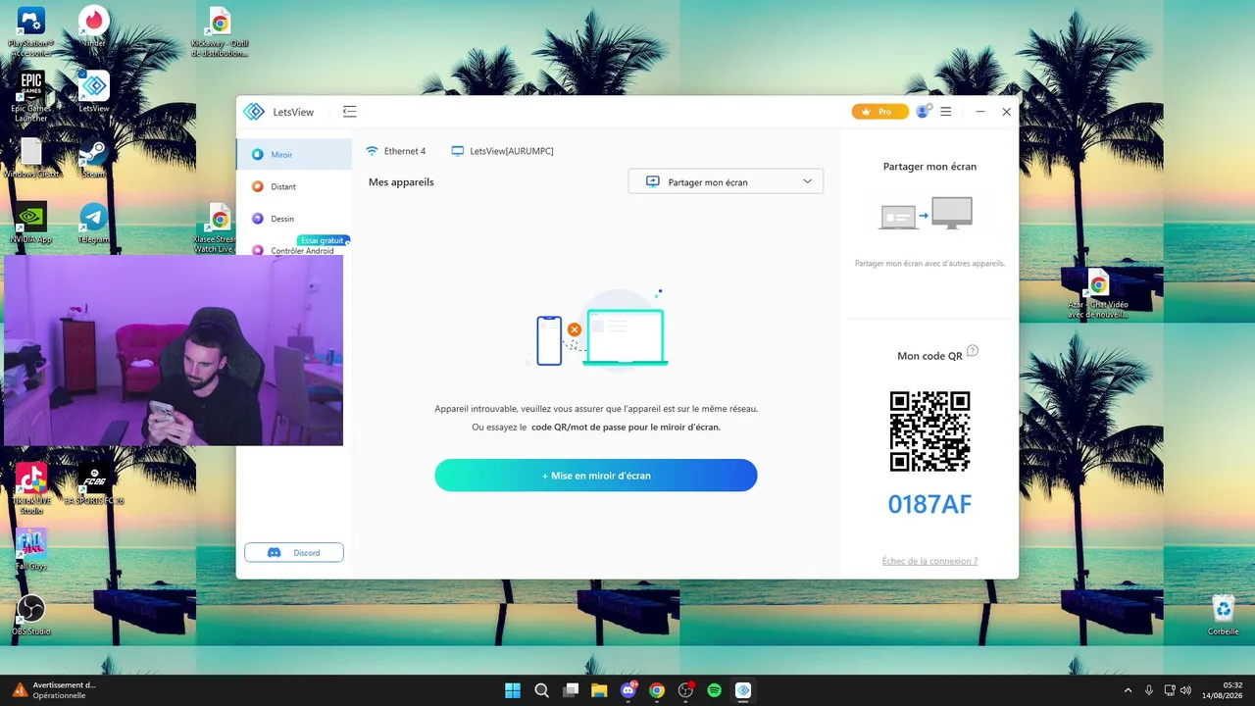Viewport: 1255px width, 706px height.
Task: Open taskbar Search
Action: click(541, 690)
